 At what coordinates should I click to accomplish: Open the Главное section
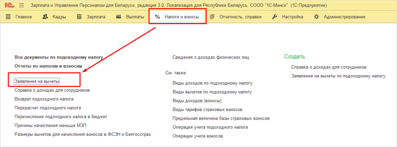[x=24, y=17]
